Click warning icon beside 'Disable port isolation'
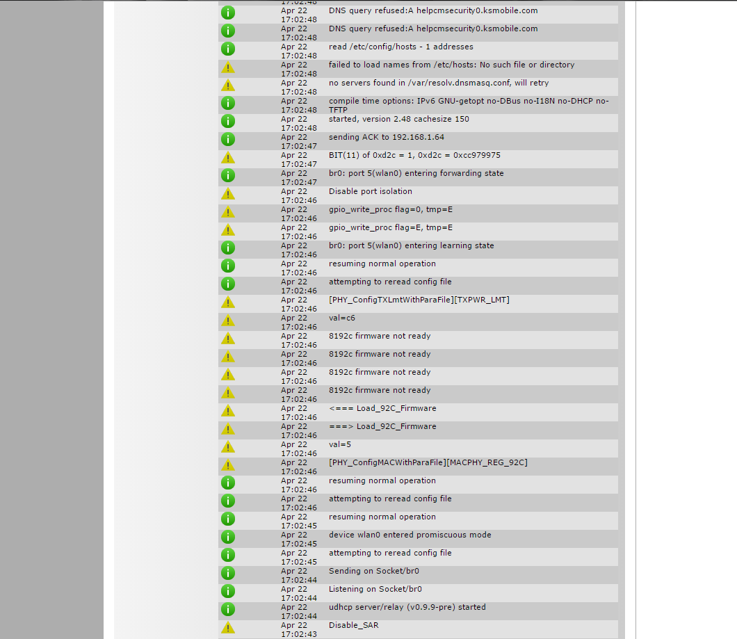This screenshot has width=737, height=639. coord(228,194)
